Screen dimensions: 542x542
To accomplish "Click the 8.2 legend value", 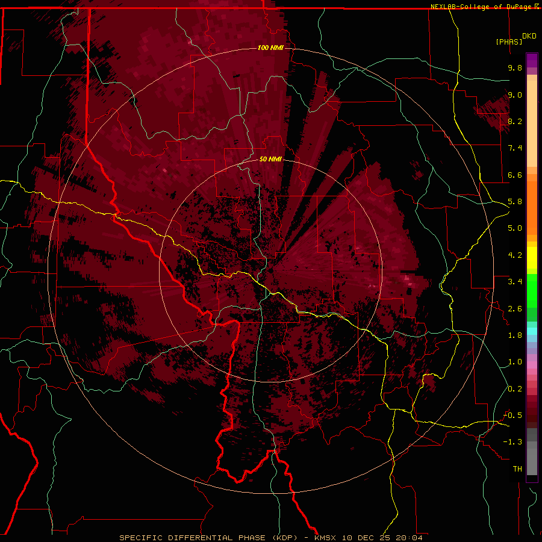I will 515,121.
